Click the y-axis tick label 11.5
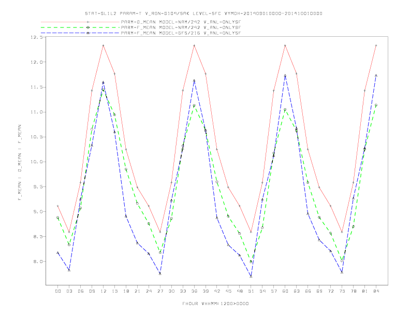This screenshot has width=410, height=317. coord(36,87)
